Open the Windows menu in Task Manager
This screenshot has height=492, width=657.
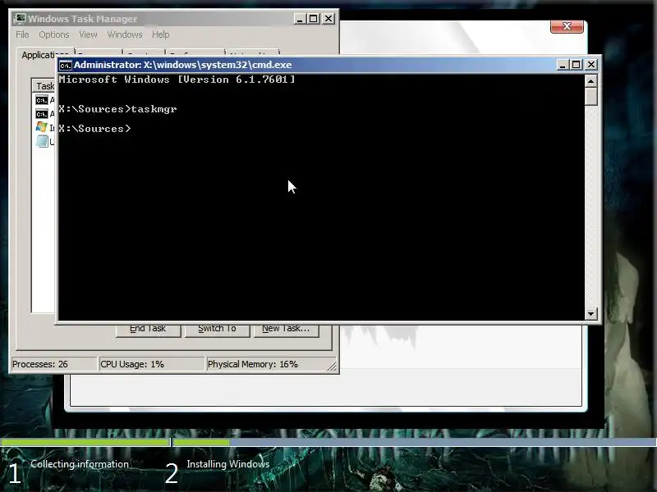[x=125, y=34]
